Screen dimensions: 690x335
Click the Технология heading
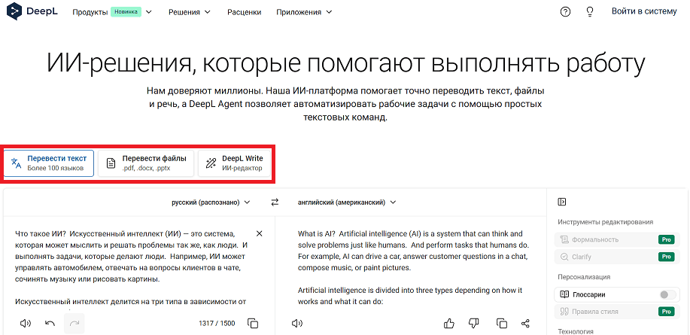pos(575,331)
